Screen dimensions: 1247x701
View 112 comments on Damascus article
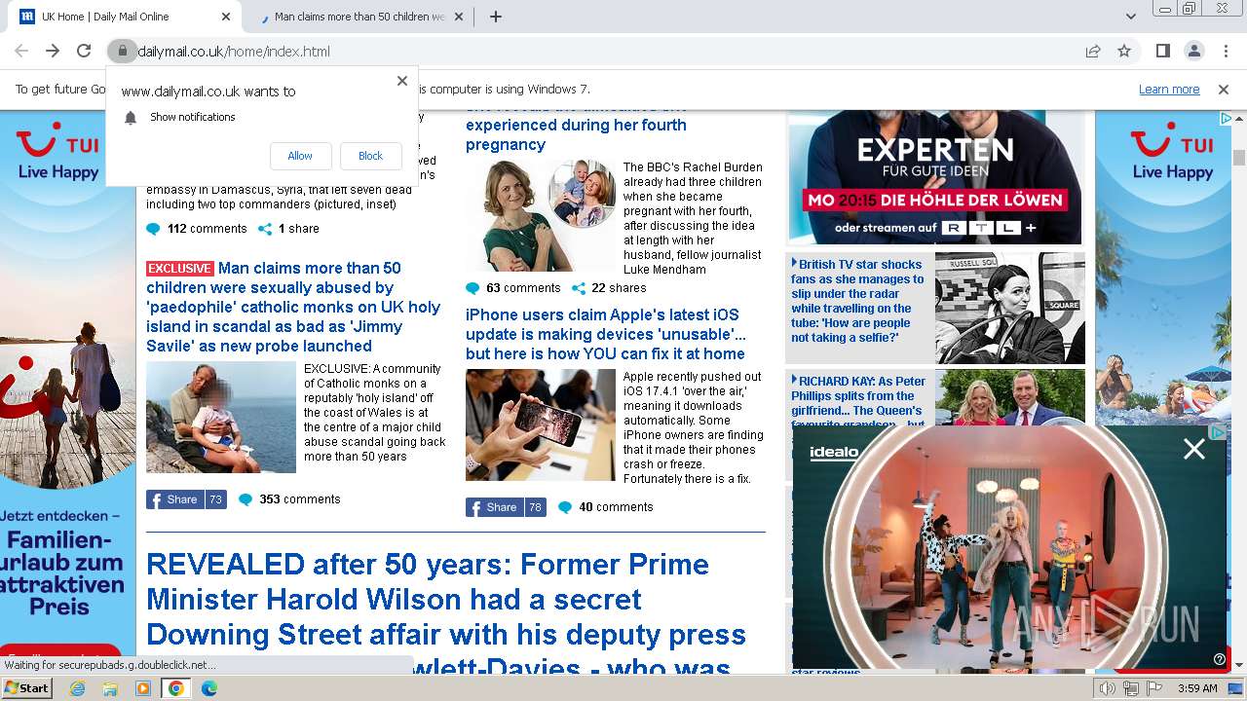(197, 229)
